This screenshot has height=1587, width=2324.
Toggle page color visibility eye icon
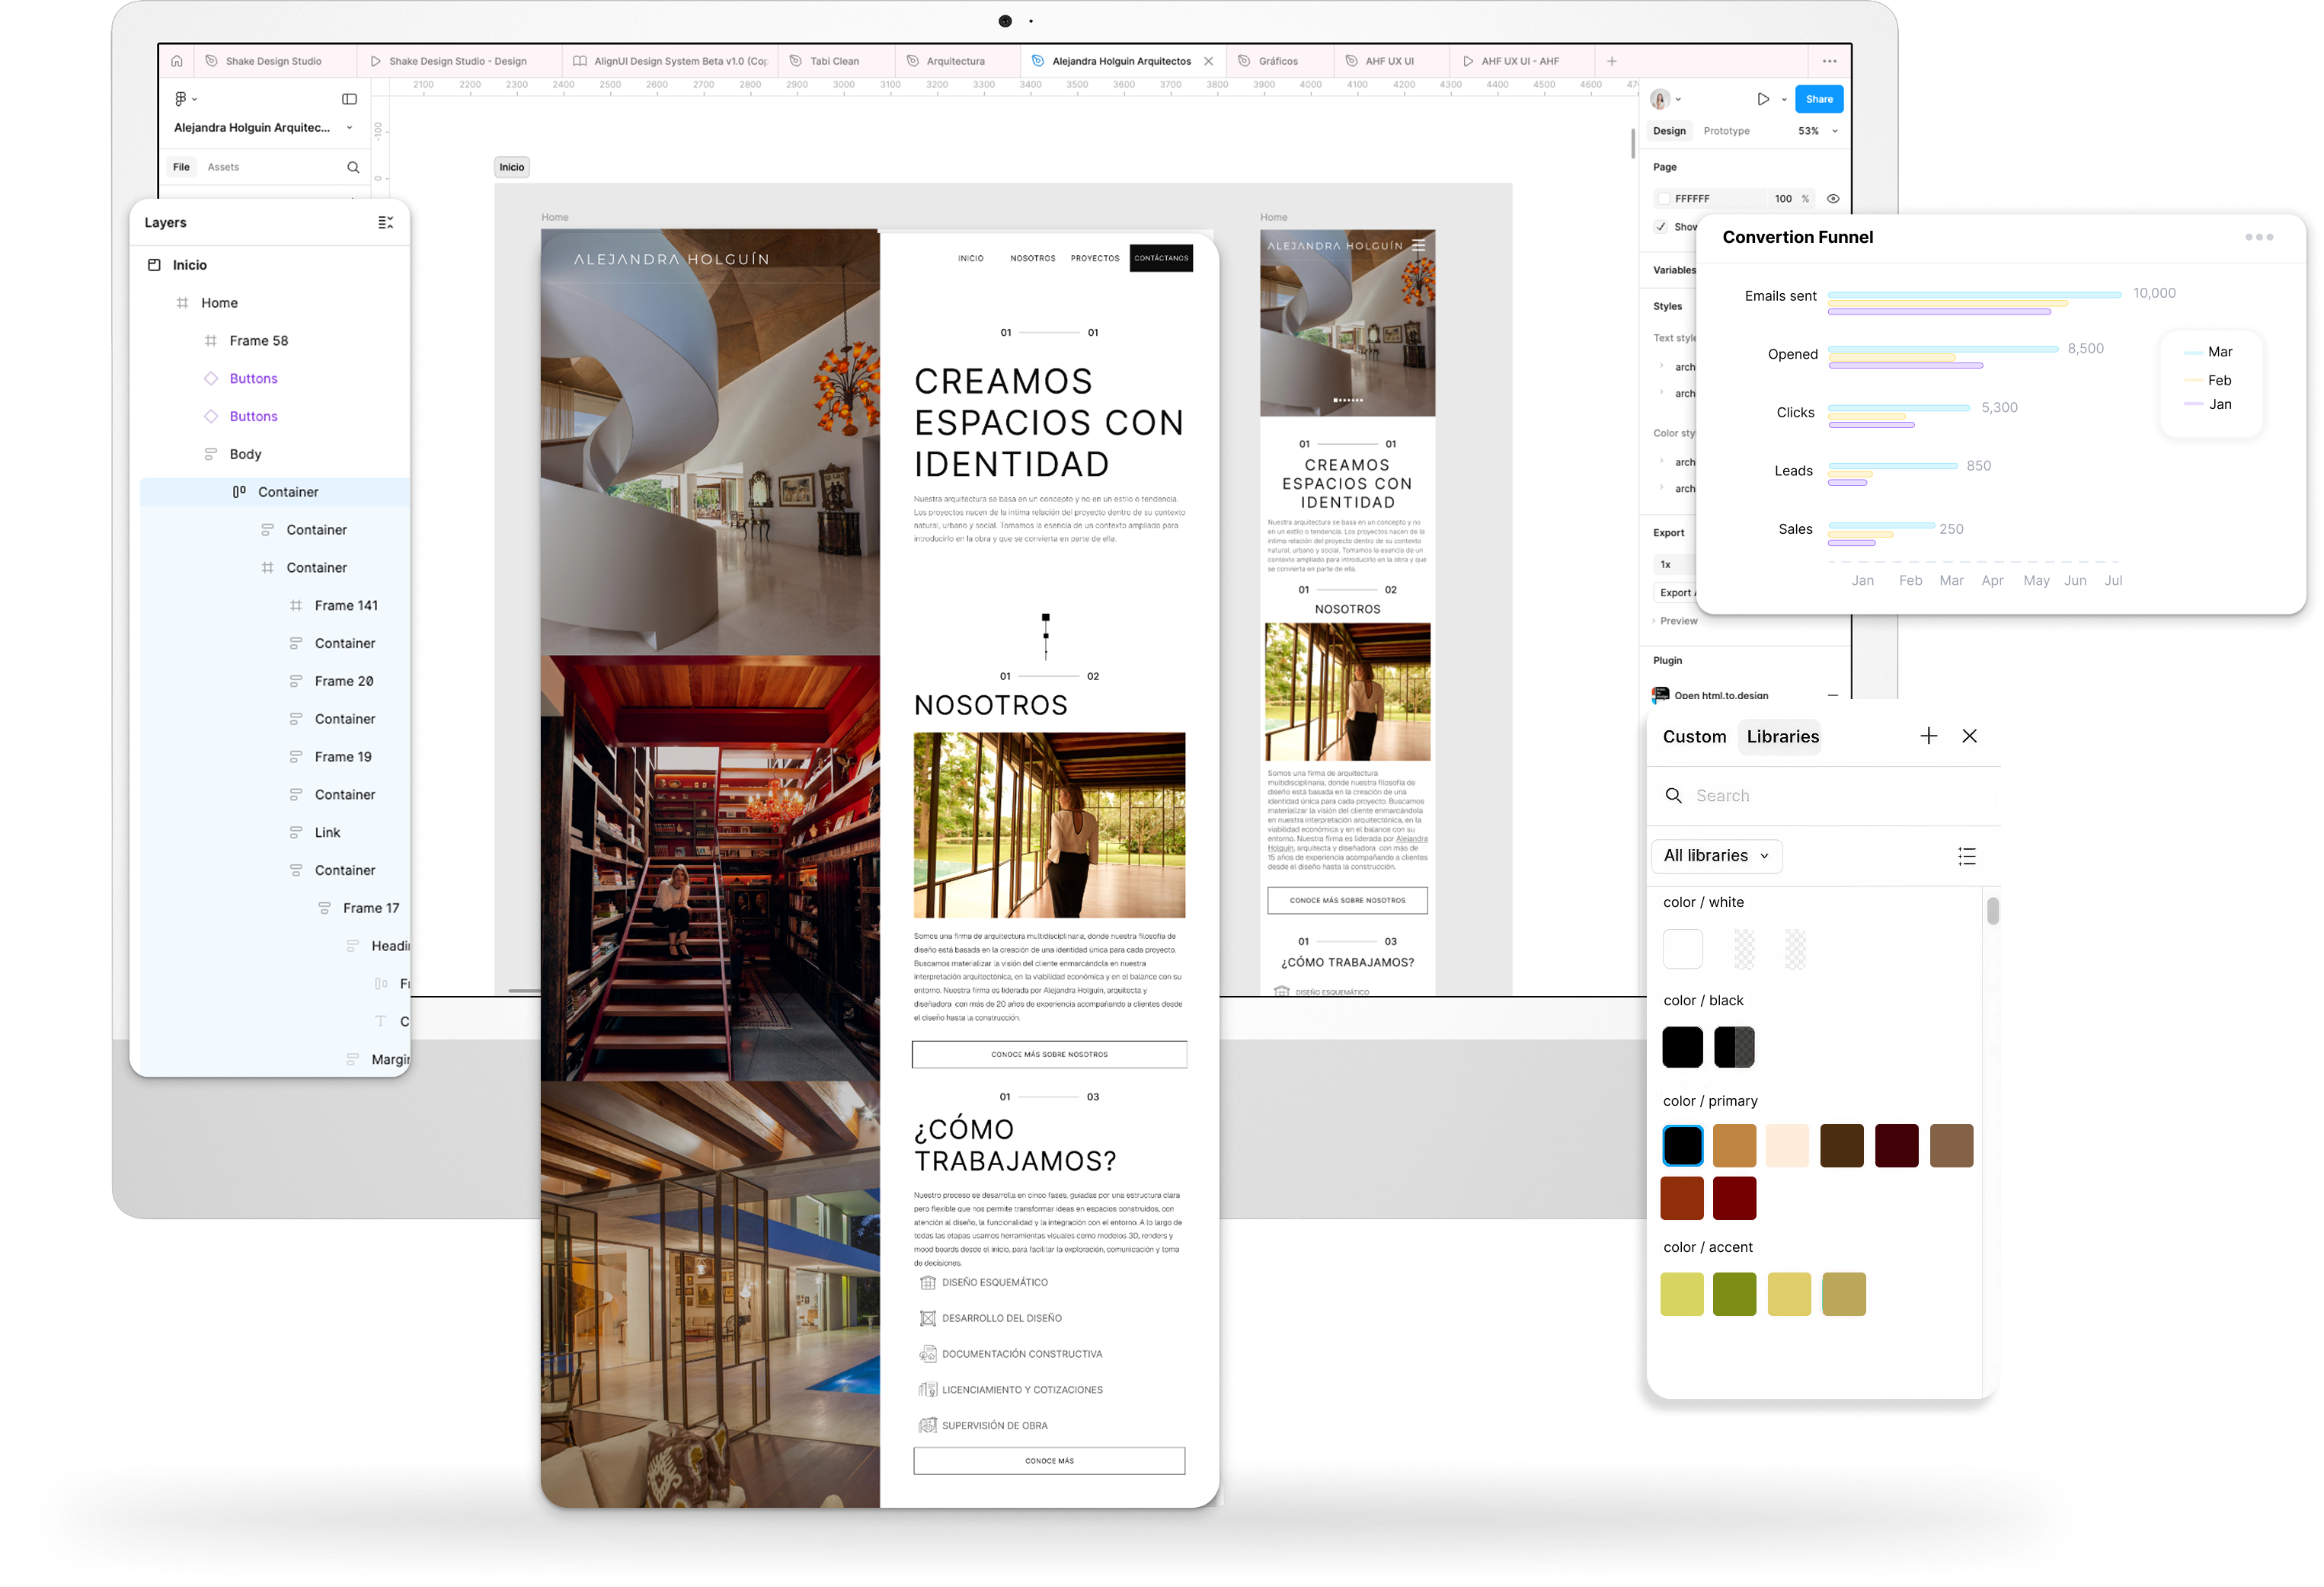[1833, 199]
